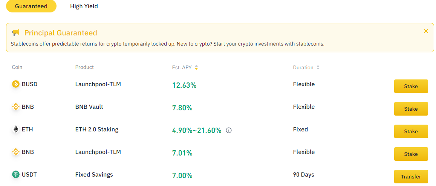Click the BUSD coin icon
Screen dimensions: 436x186
click(x=16, y=84)
